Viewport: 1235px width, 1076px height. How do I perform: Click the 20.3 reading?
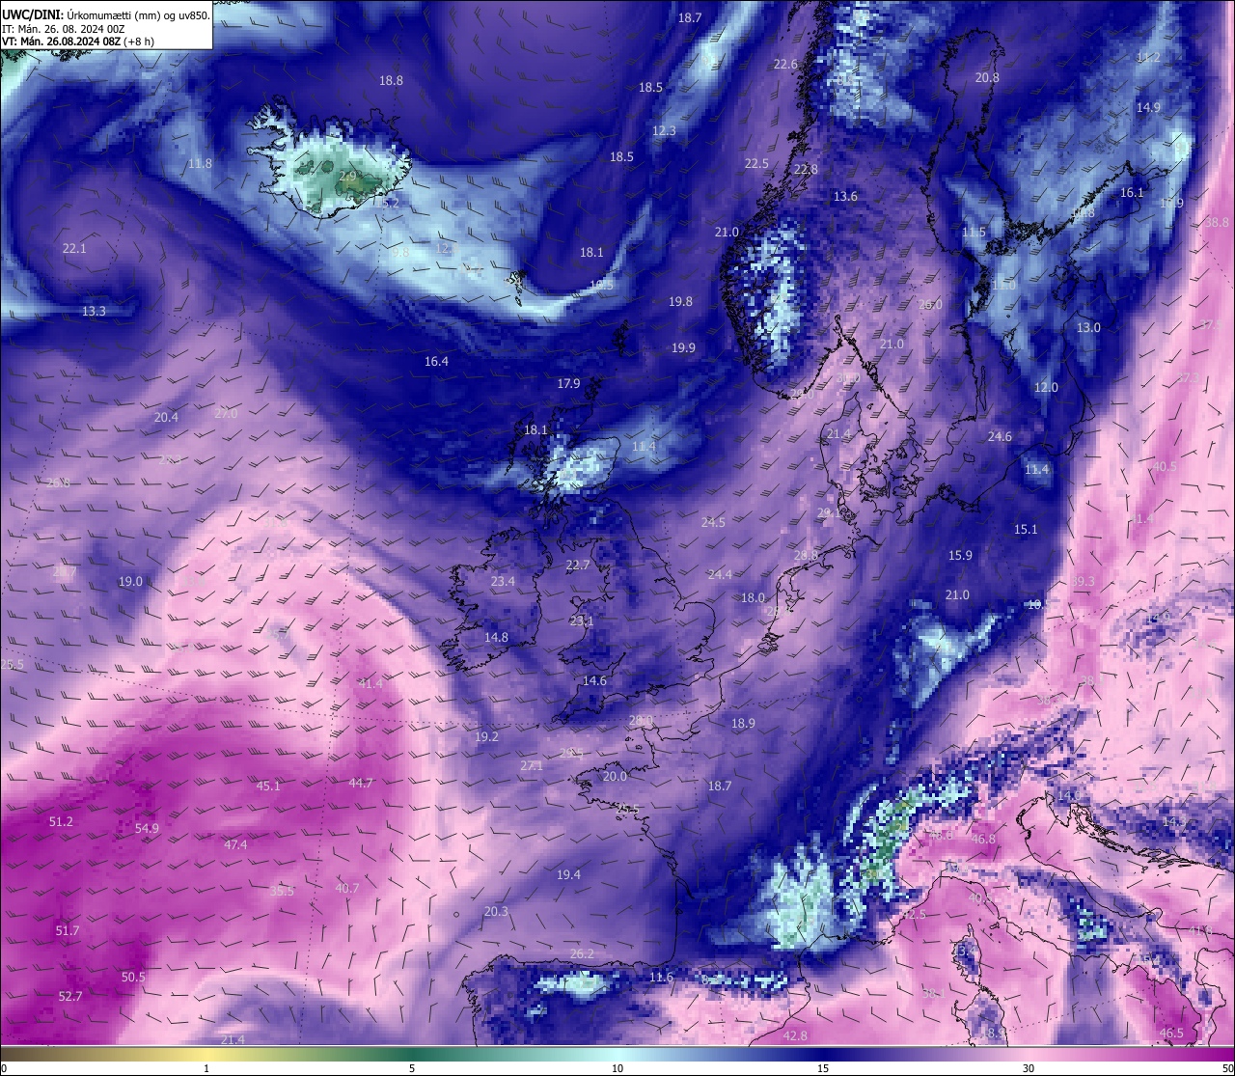pyautogui.click(x=496, y=912)
